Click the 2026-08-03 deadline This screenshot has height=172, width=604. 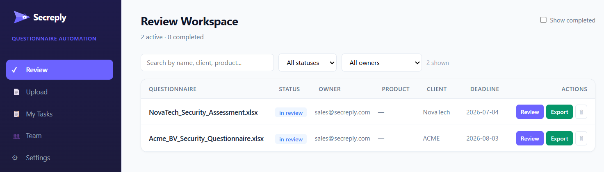pos(482,138)
